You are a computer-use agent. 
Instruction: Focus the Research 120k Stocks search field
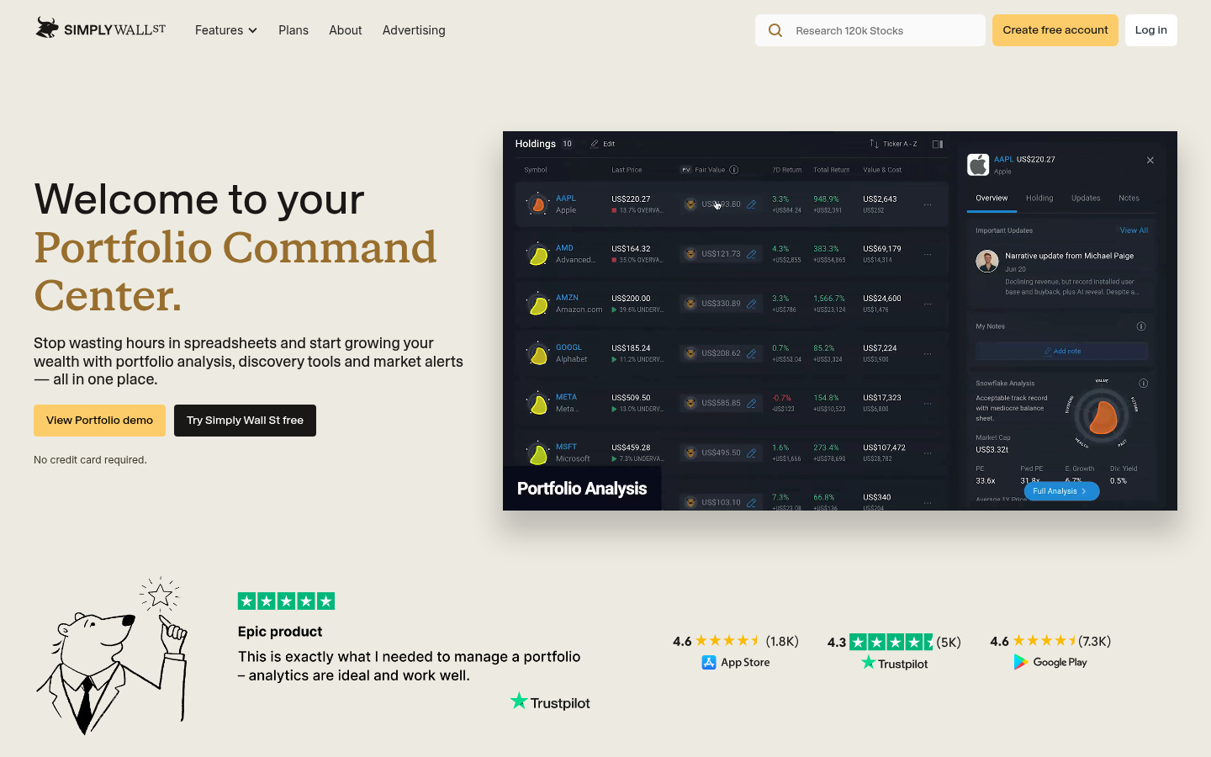click(870, 30)
